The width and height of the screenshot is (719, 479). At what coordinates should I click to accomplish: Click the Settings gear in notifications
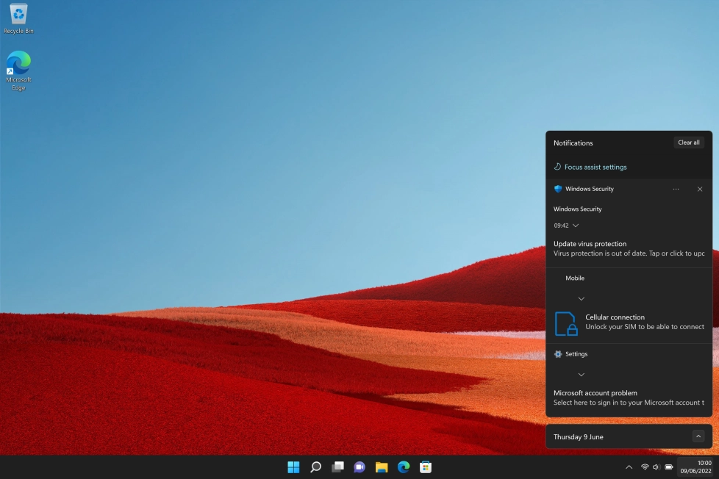pyautogui.click(x=558, y=353)
